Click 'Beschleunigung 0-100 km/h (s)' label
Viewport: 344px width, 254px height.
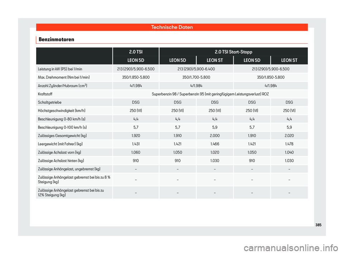click(62, 127)
